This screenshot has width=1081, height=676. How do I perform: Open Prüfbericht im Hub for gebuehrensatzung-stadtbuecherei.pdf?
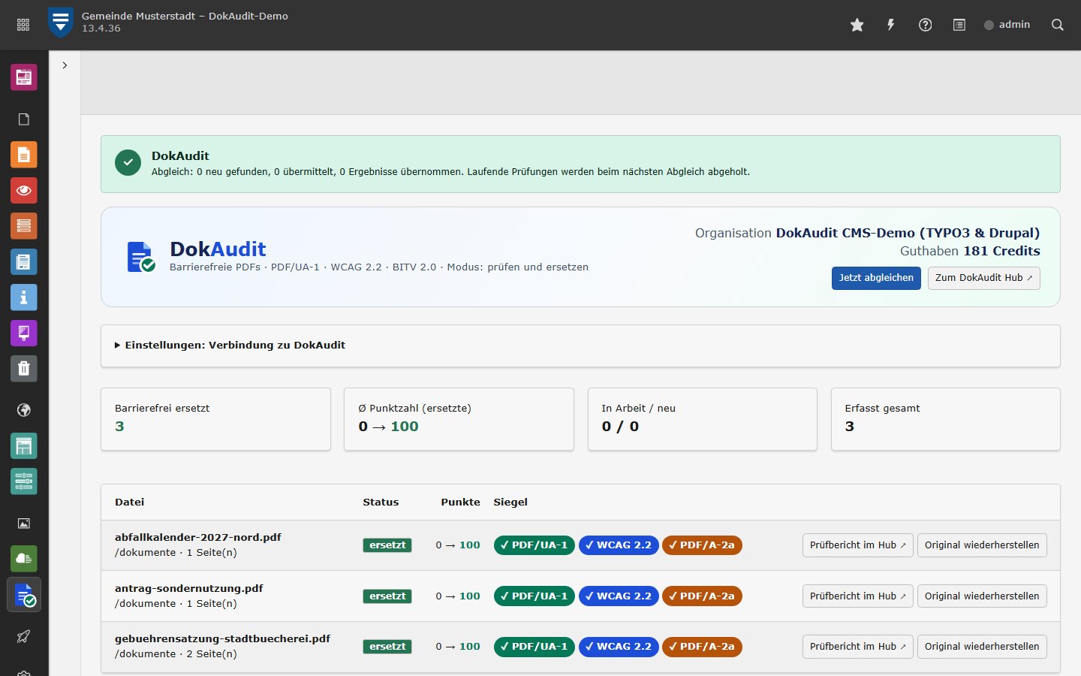click(x=857, y=647)
